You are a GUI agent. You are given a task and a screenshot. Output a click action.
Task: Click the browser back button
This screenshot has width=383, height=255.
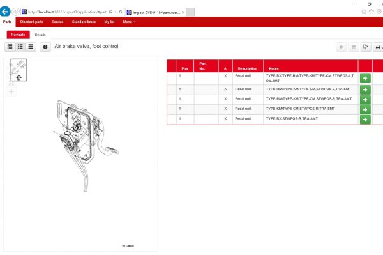click(5, 12)
